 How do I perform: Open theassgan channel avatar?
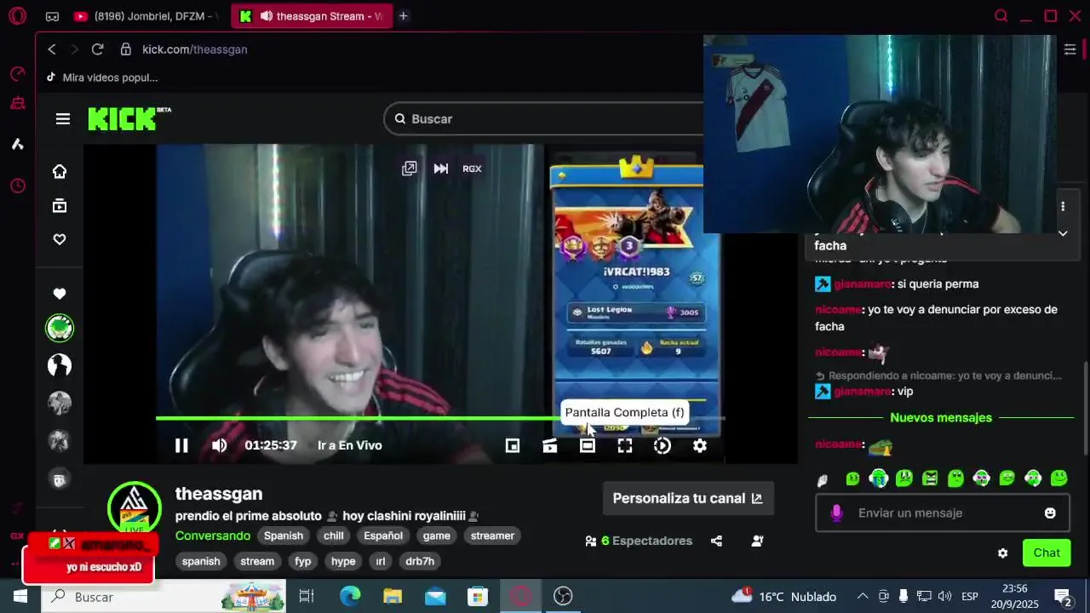coord(135,509)
